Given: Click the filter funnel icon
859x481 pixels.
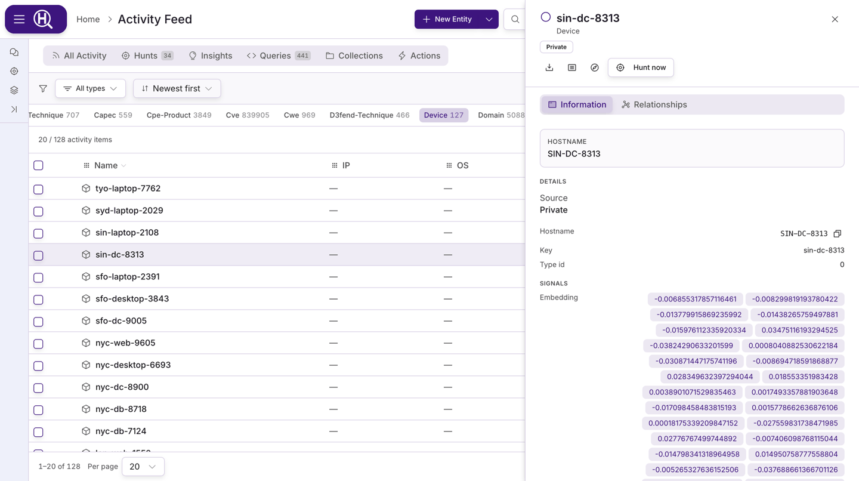Looking at the screenshot, I should 43,88.
